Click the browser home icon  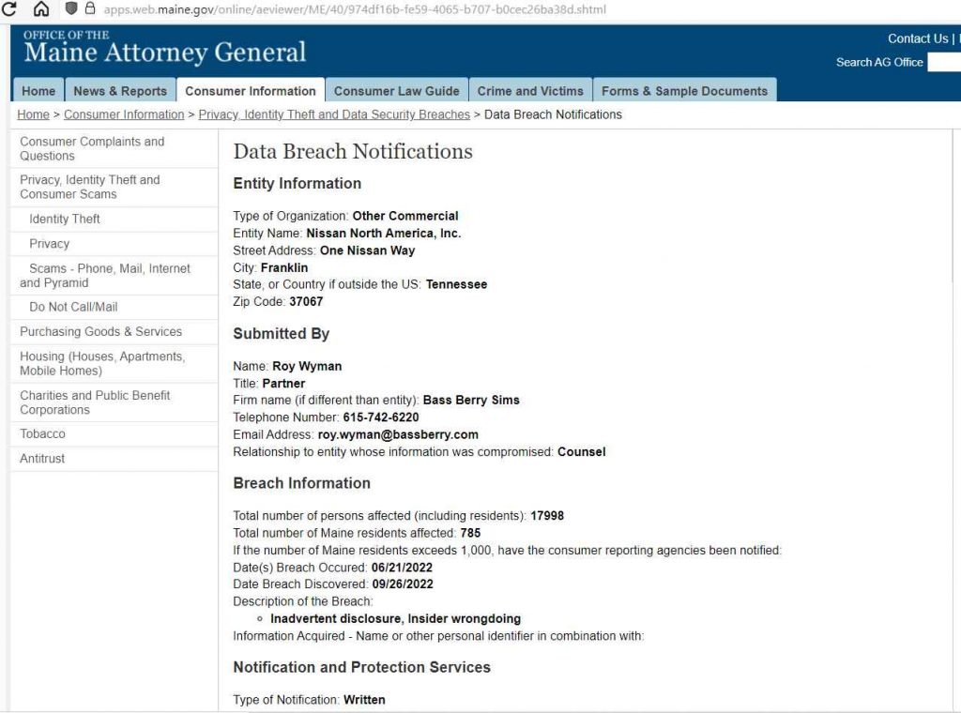(41, 8)
